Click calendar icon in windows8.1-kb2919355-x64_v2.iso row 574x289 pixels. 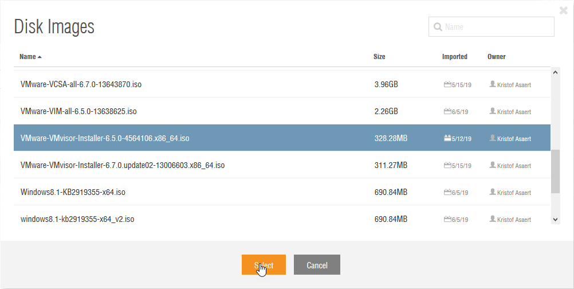pos(447,219)
